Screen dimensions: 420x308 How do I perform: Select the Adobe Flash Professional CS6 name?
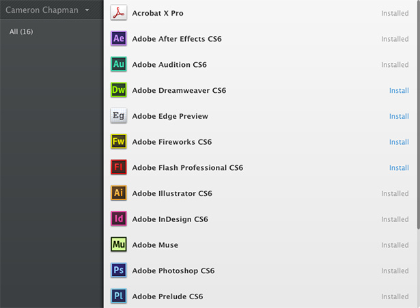pyautogui.click(x=188, y=168)
